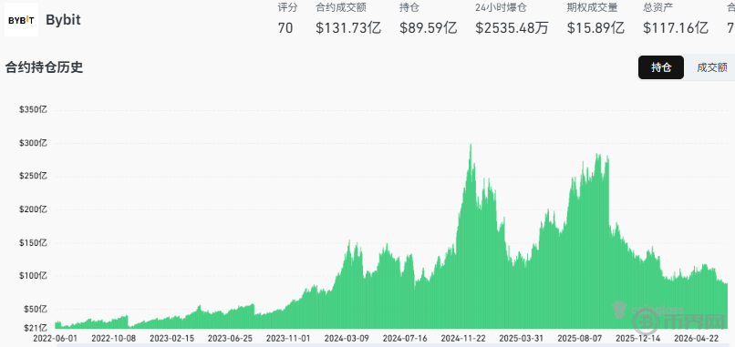The height and width of the screenshot is (347, 735).
Task: Select the $200亿 y-axis label
Action: pos(33,209)
